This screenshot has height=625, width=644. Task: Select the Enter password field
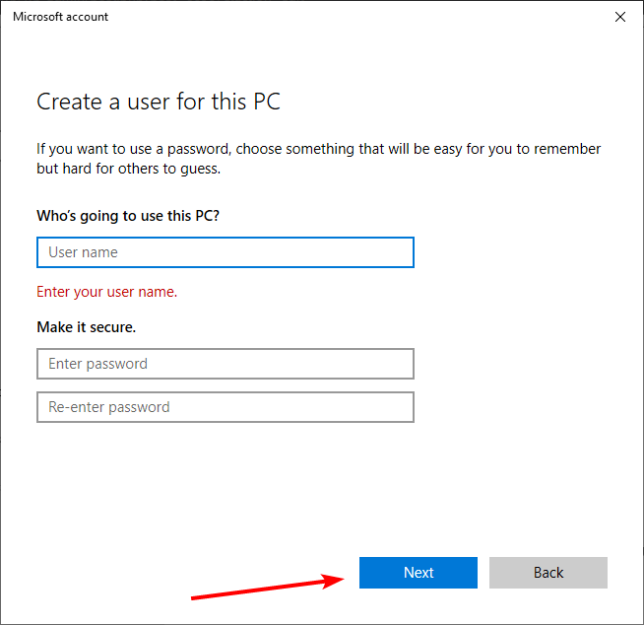225,364
